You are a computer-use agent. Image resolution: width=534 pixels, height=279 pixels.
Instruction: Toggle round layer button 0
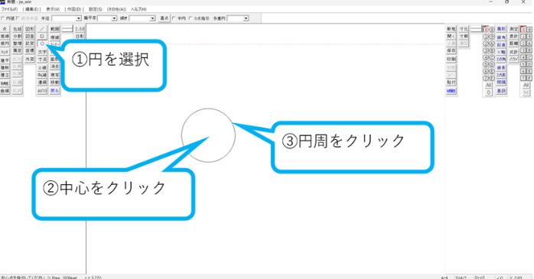[486, 30]
